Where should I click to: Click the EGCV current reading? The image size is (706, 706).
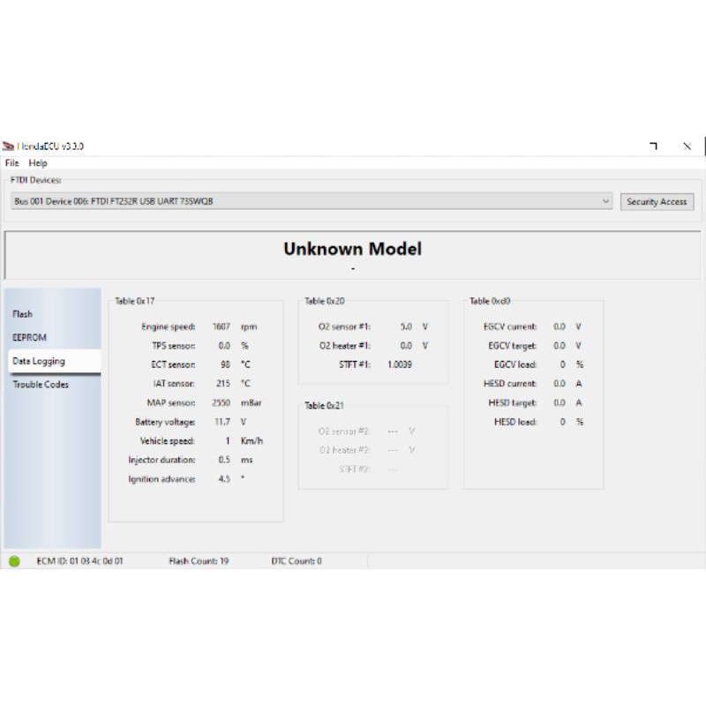[560, 327]
